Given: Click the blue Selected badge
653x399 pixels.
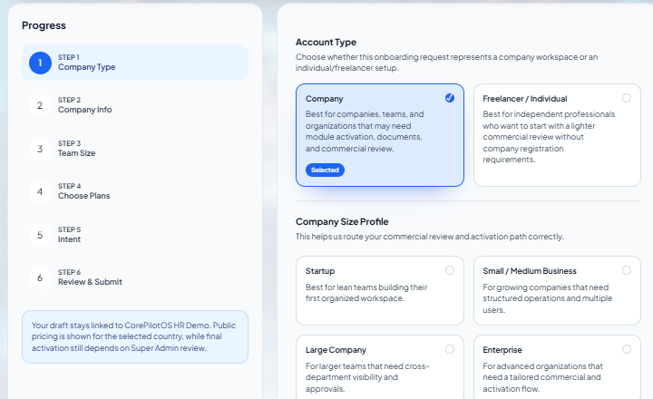Looking at the screenshot, I should click(x=325, y=170).
